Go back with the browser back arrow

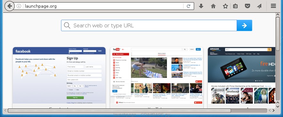point(10,6)
